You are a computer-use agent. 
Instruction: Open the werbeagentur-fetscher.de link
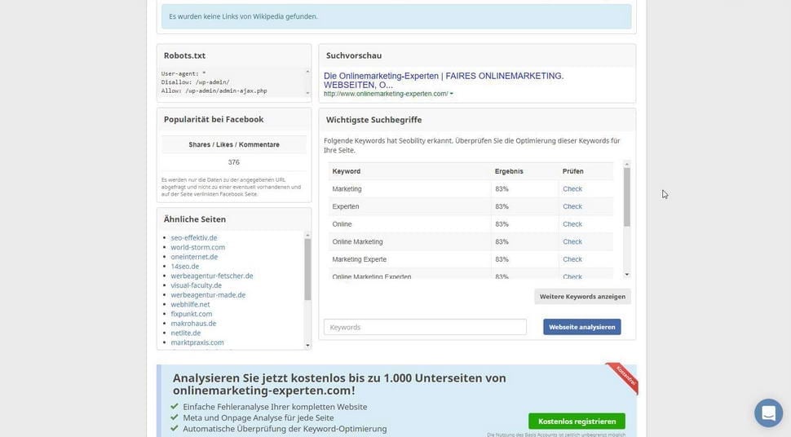[x=212, y=276]
